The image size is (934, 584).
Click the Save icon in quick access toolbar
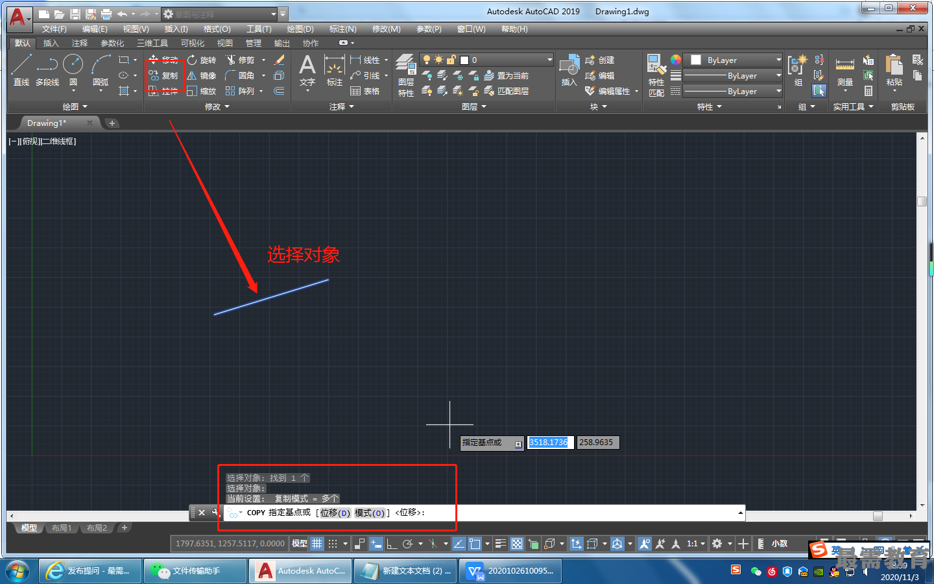pyautogui.click(x=75, y=14)
